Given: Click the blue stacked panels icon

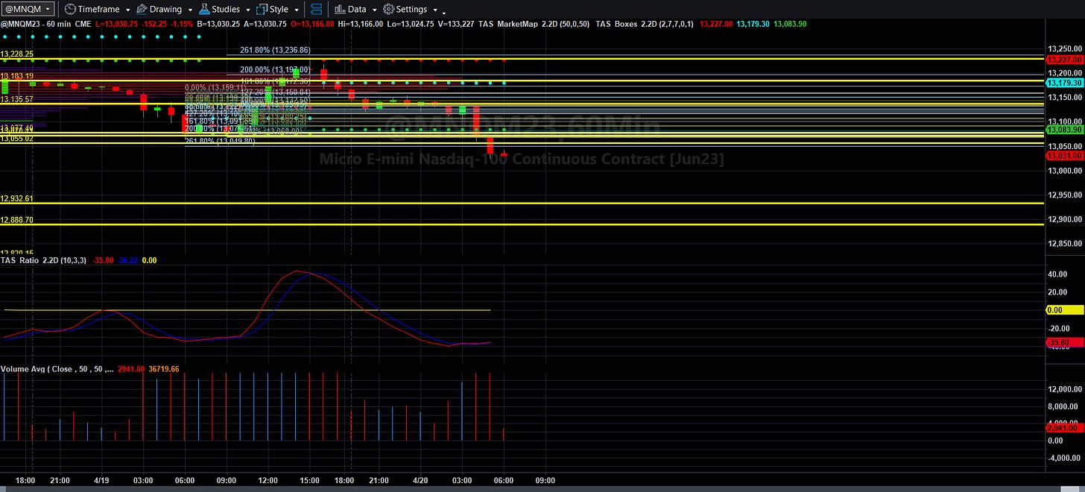Looking at the screenshot, I should pyautogui.click(x=317, y=10).
